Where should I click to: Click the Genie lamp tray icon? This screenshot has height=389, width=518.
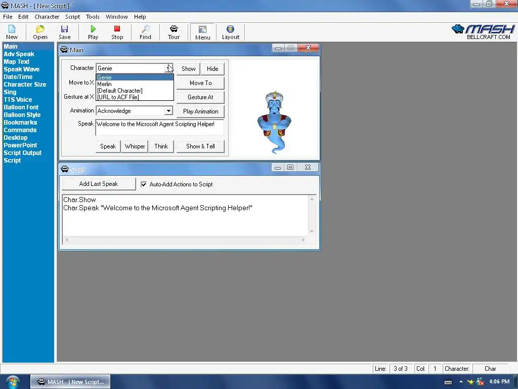coord(470,382)
